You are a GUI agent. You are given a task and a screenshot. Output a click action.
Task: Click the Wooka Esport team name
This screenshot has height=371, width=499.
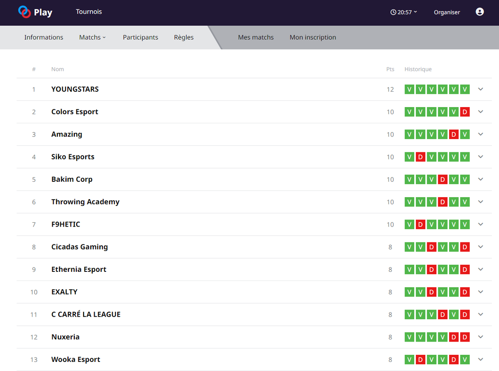tap(76, 359)
